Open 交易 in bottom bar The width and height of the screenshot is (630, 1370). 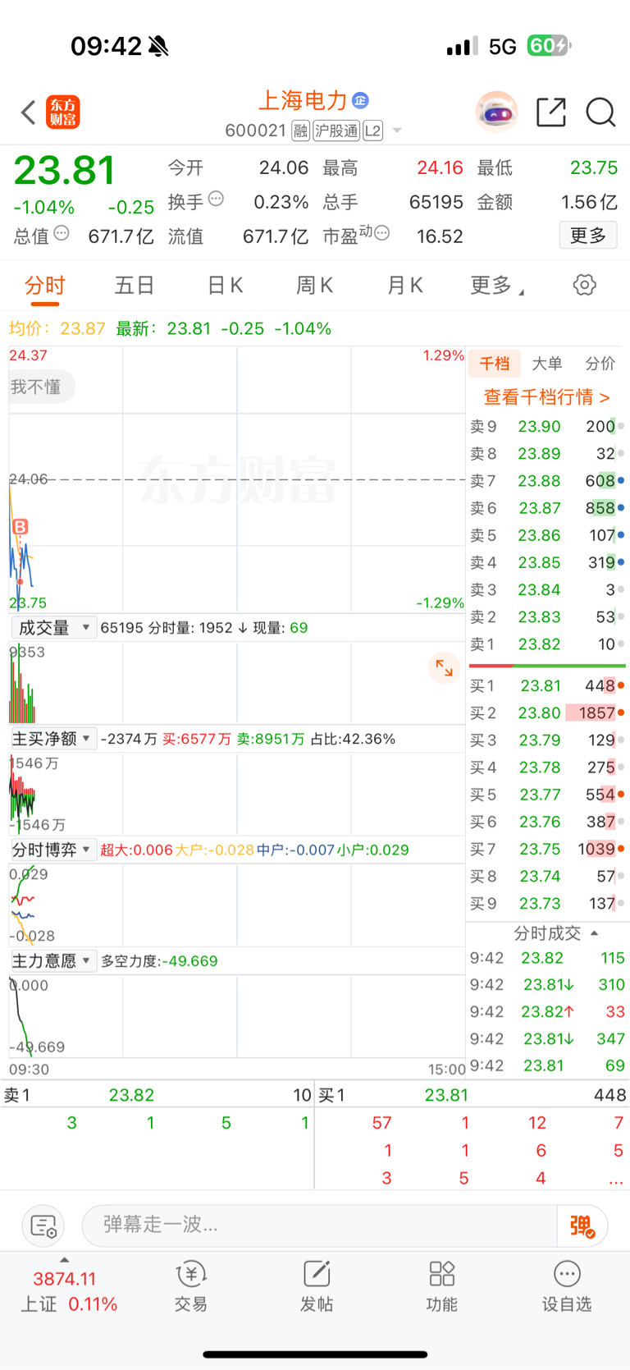[x=190, y=1286]
